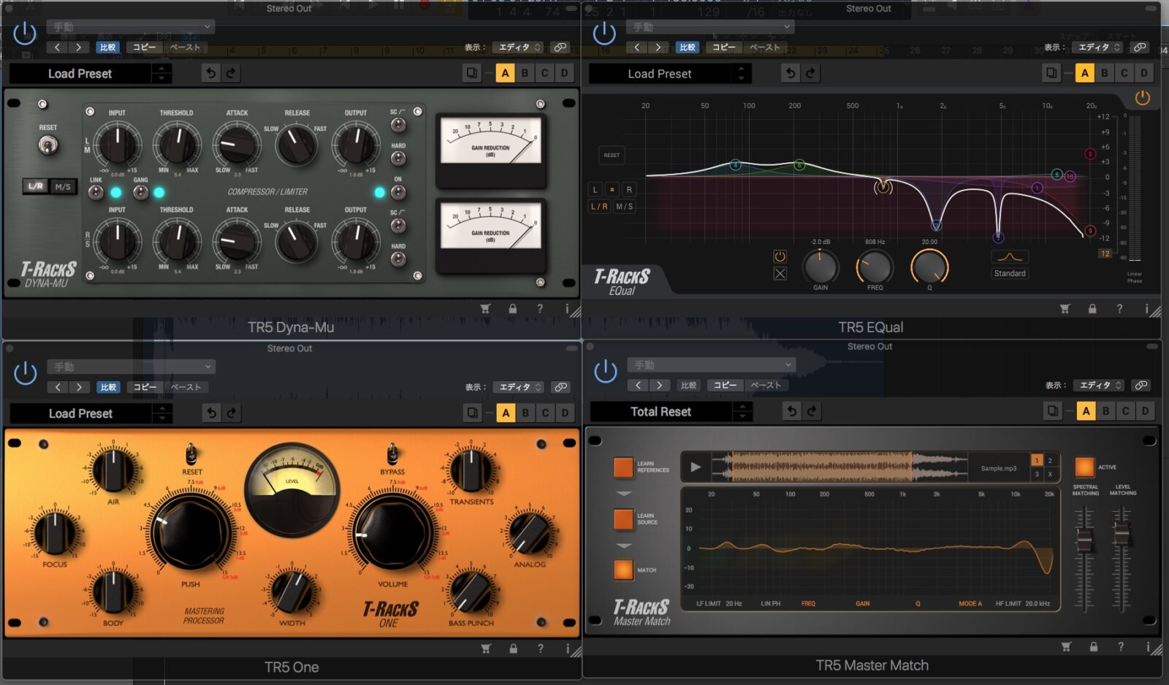
Task: Open エディタ view dropdown in Dyna-Mu window
Action: (518, 47)
